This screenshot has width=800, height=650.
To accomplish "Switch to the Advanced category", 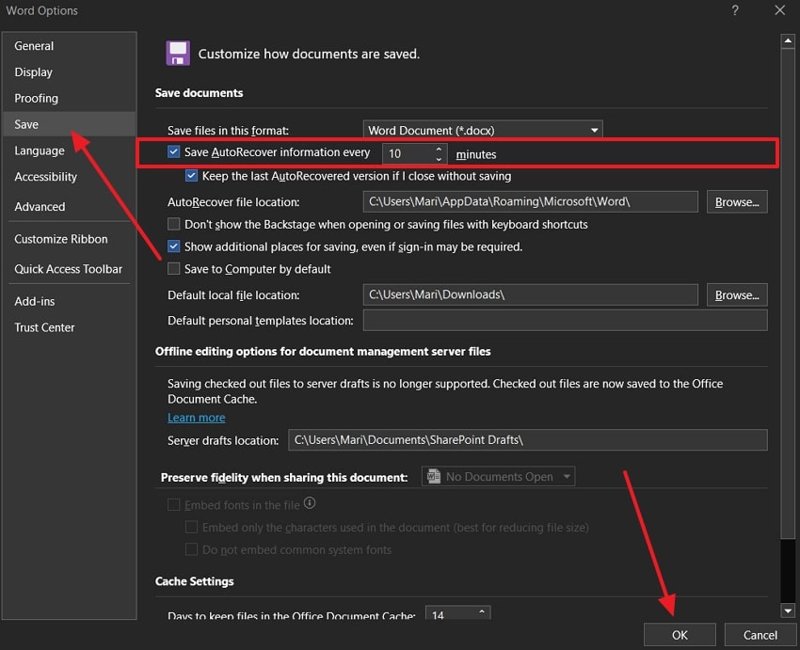I will (40, 207).
